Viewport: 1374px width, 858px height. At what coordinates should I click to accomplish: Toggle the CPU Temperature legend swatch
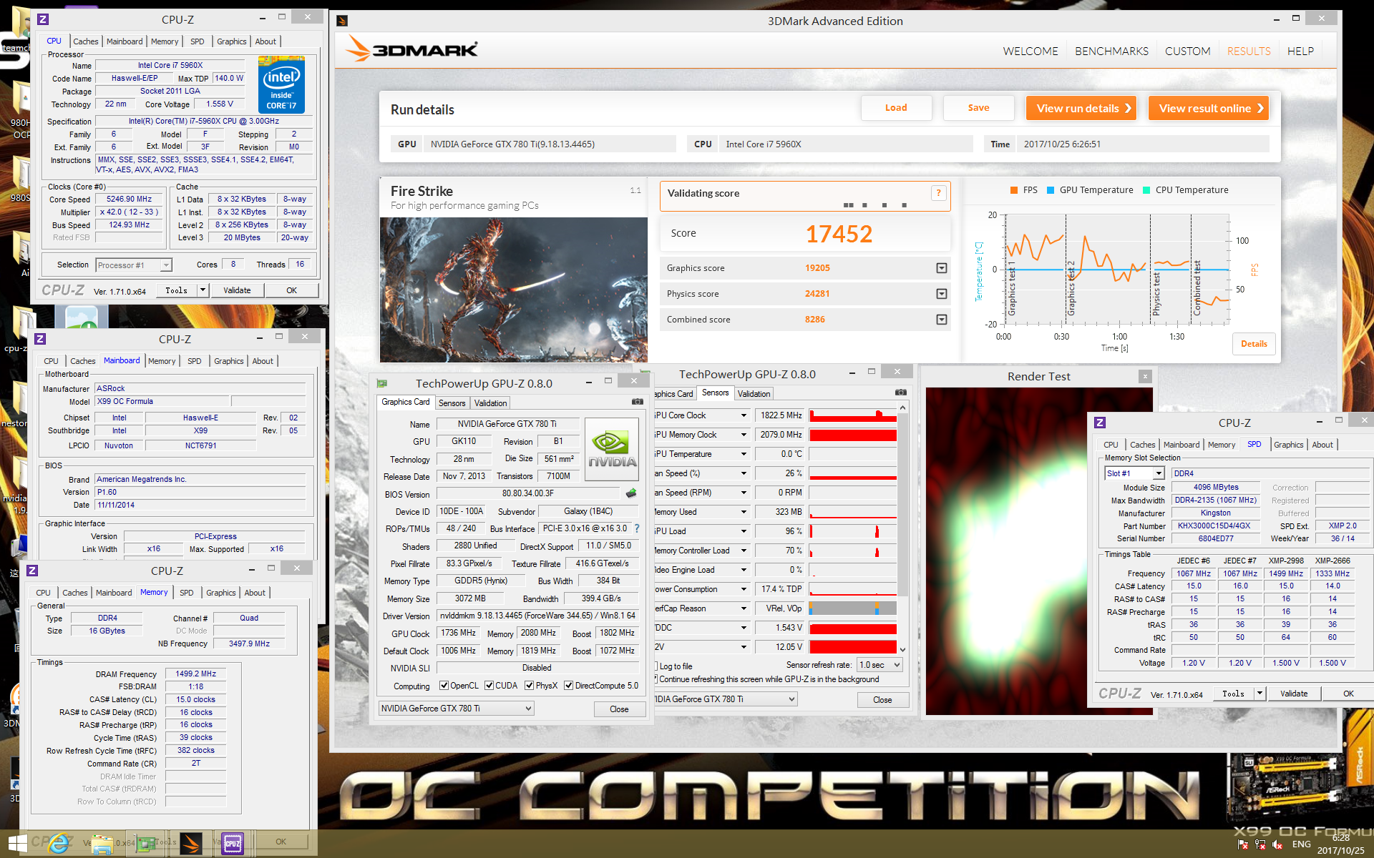click(x=1146, y=190)
